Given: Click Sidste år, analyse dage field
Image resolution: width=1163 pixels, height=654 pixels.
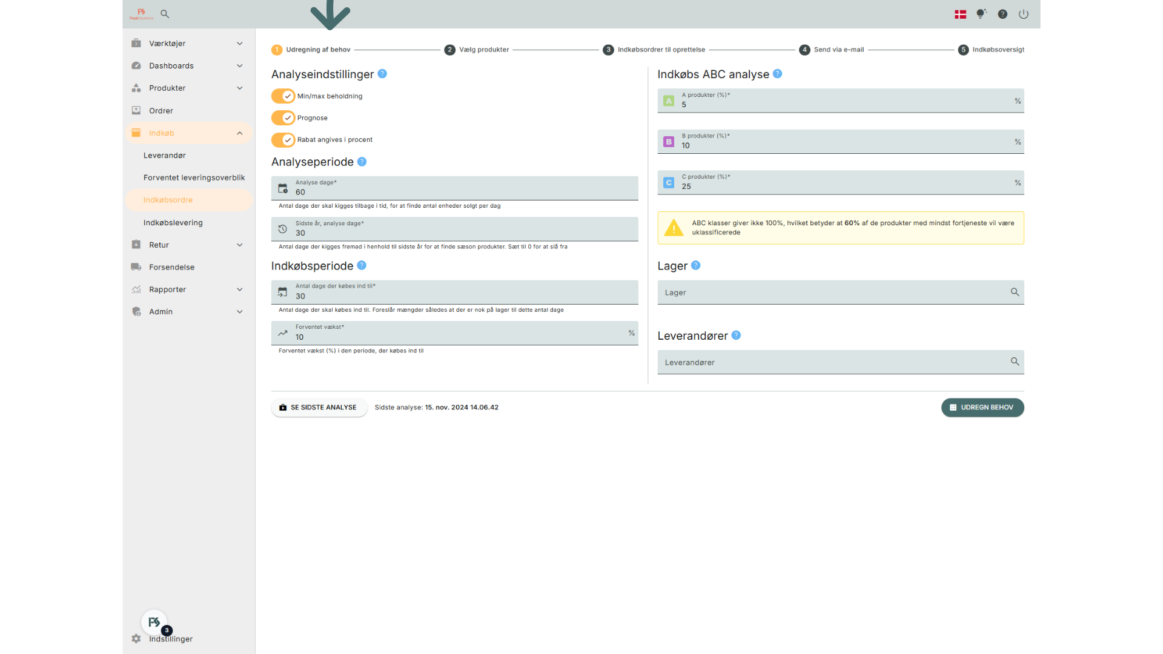Looking at the screenshot, I should tap(455, 229).
